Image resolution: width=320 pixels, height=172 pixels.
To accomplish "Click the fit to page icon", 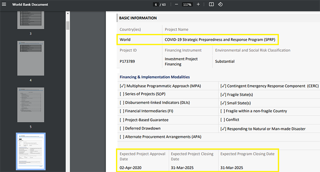I will 211,4.
